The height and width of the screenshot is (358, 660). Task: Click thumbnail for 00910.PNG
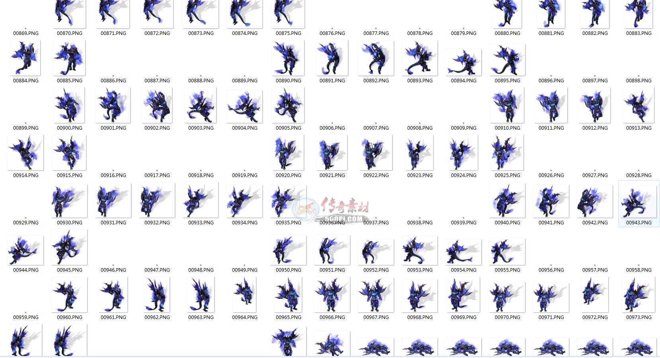pos(507,105)
